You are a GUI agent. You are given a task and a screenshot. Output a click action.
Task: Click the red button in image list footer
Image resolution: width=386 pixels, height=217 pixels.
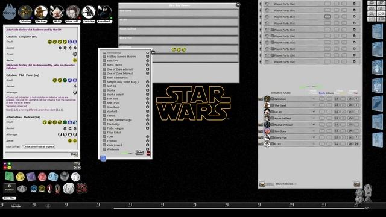click(148, 153)
